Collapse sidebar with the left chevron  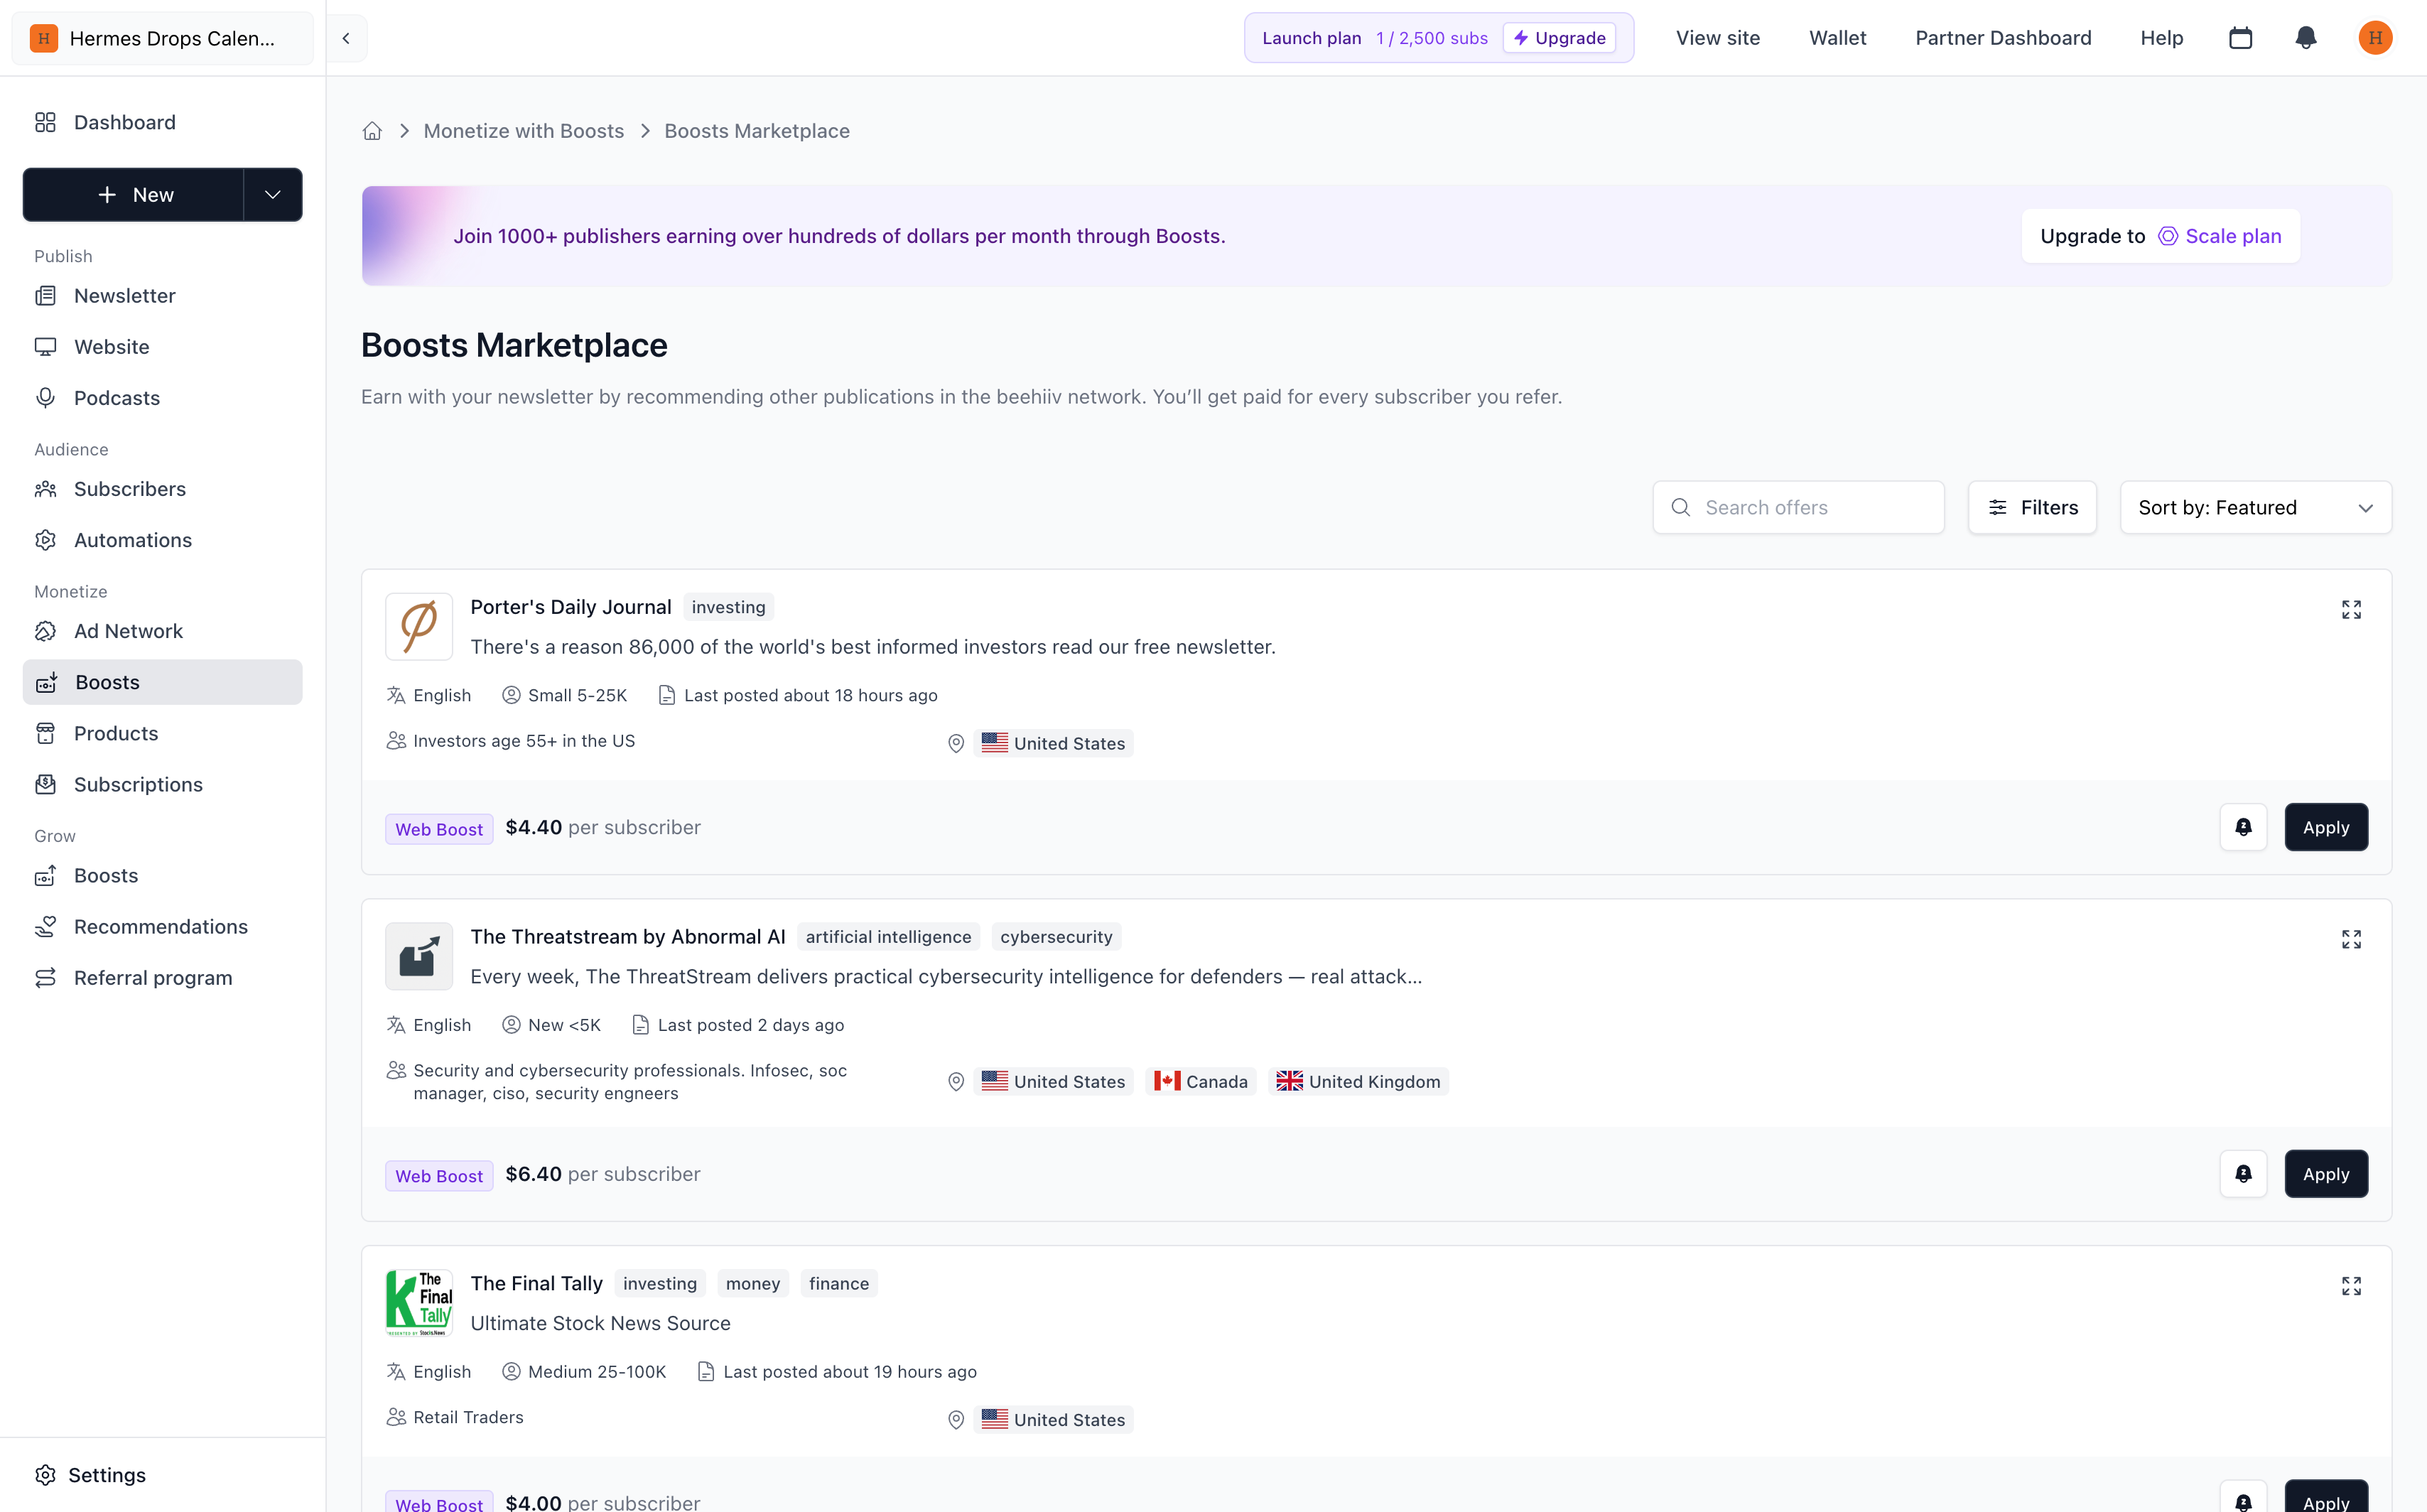coord(346,38)
